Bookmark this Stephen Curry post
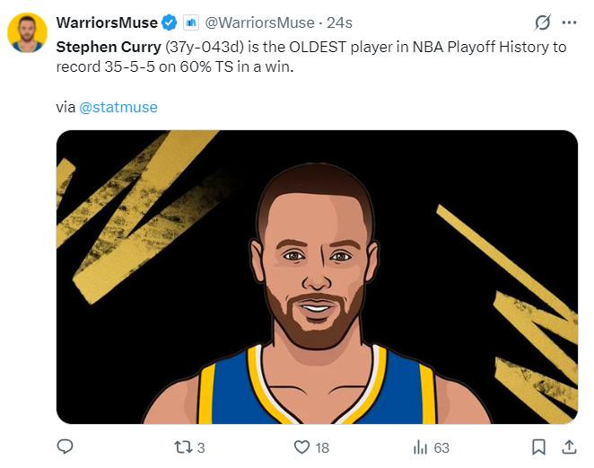Viewport: 594px width, 468px height. point(538,446)
